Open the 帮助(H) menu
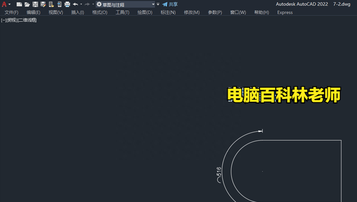The image size is (357, 202). click(x=262, y=12)
